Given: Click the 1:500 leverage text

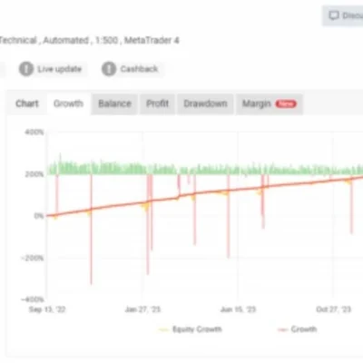Looking at the screenshot, I should pyautogui.click(x=106, y=40).
